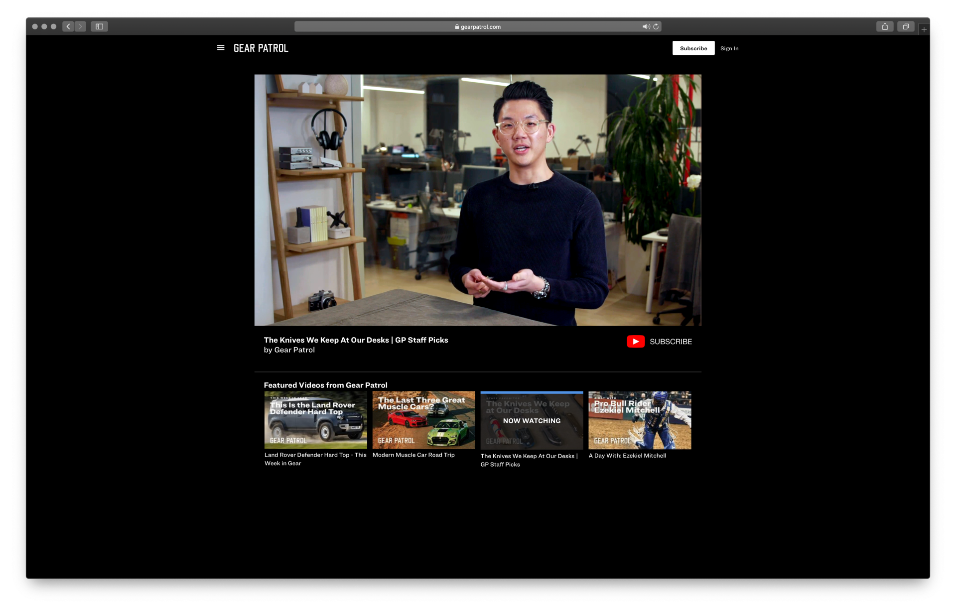Open the Land Rover Defender video thumbnail

pos(315,420)
